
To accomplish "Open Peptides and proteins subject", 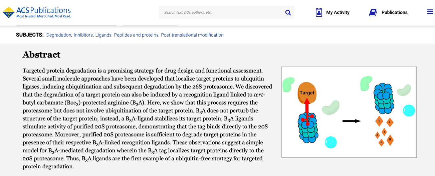I will (136, 35).
